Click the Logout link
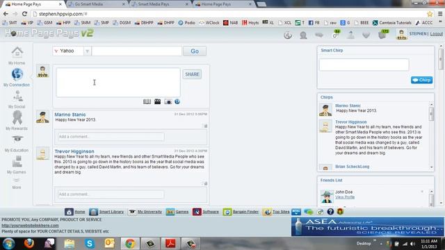 point(436,34)
